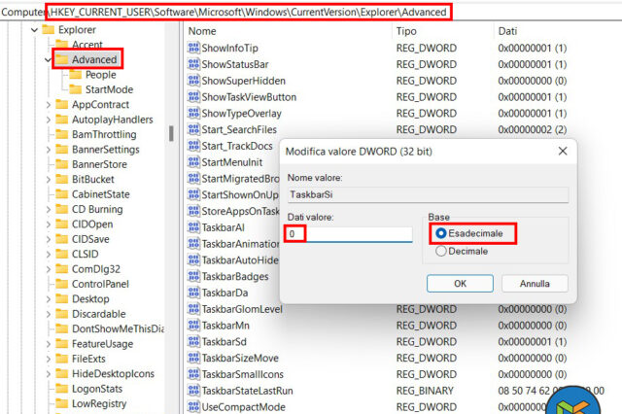Select the Accent key in tree

pyautogui.click(x=87, y=45)
